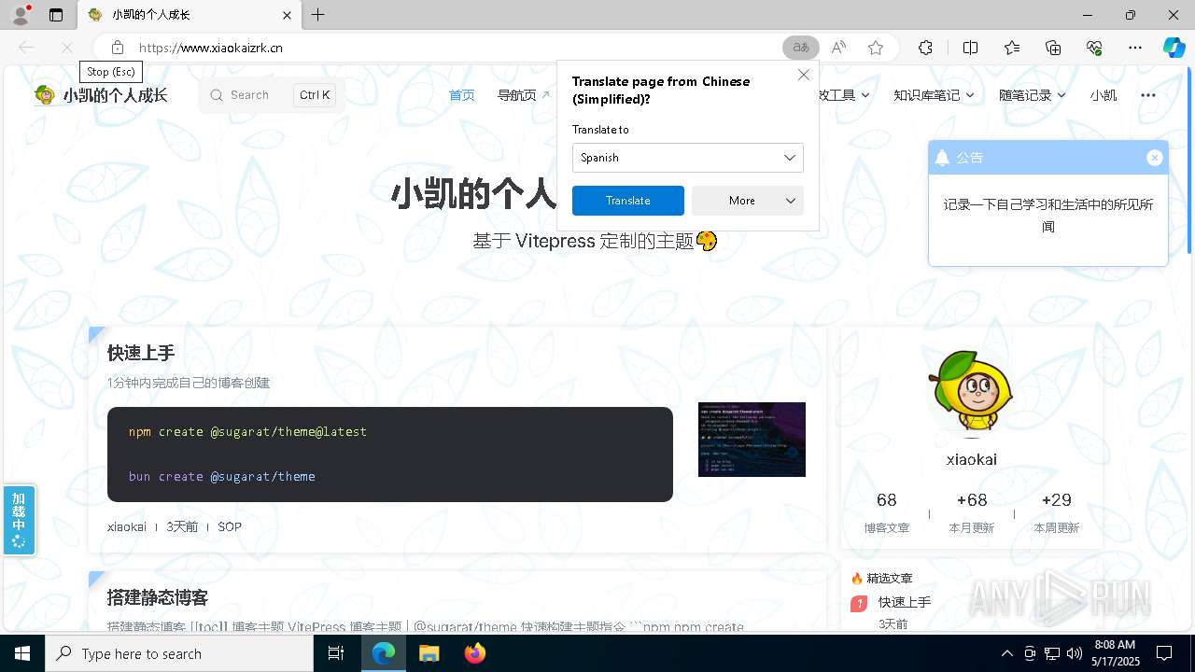Open 导航页 external nav link
The width and height of the screenshot is (1195, 672).
point(523,95)
